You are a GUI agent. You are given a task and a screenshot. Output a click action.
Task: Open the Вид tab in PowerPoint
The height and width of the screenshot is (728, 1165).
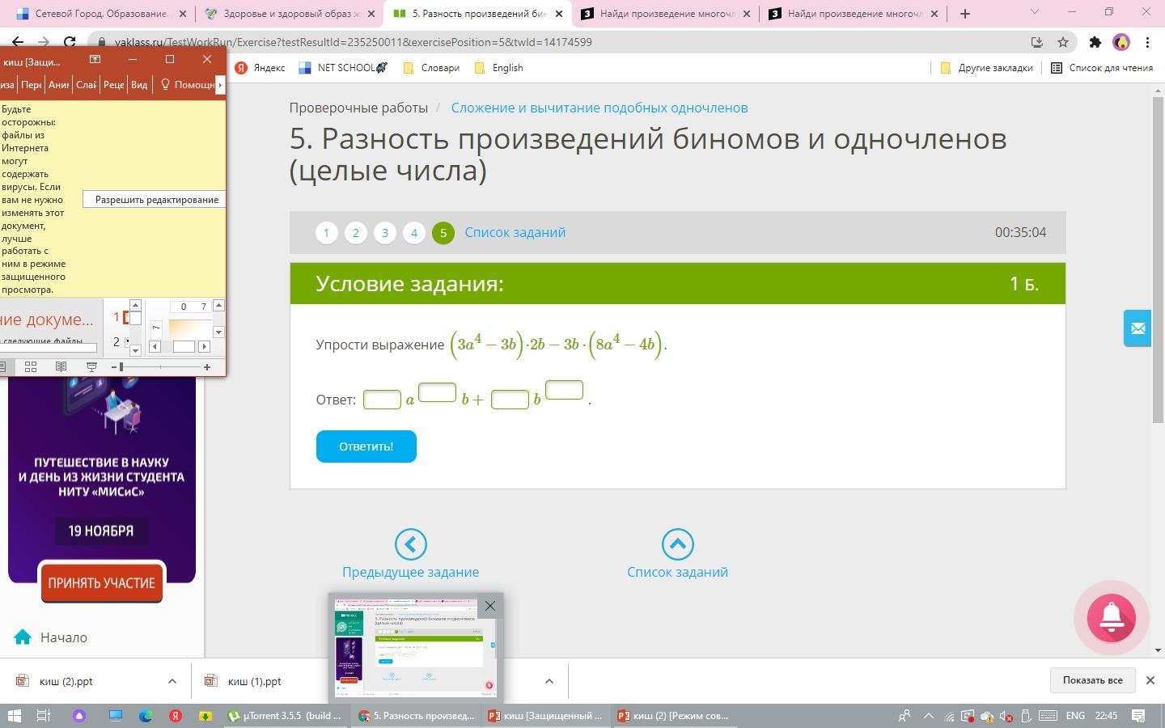tap(139, 85)
